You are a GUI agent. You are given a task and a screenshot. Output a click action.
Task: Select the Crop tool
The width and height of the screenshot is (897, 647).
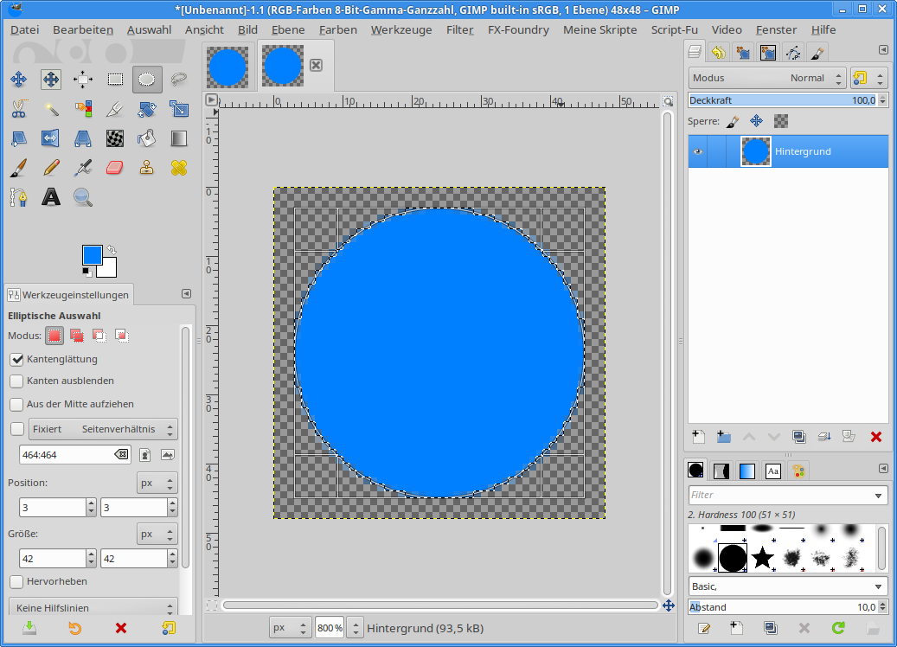(115, 109)
